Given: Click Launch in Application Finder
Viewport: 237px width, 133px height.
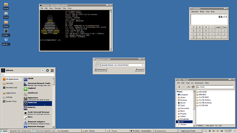Looking at the screenshot, I should 139,70.
